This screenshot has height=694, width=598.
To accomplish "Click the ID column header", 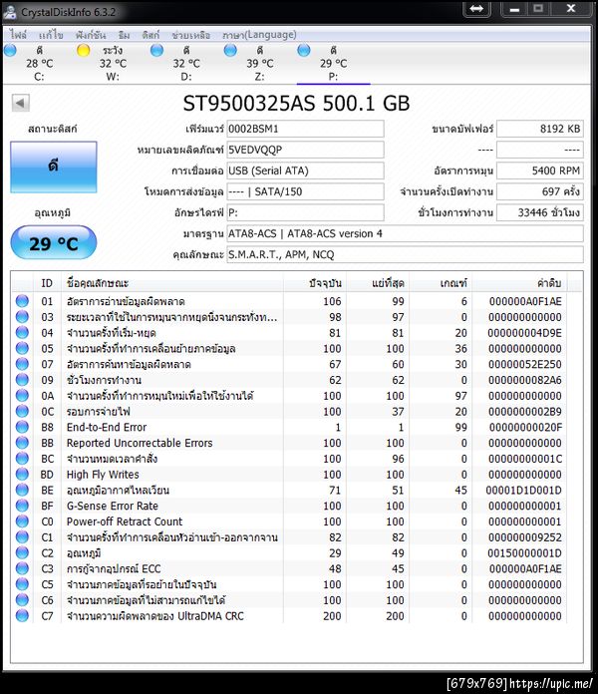I will point(47,283).
